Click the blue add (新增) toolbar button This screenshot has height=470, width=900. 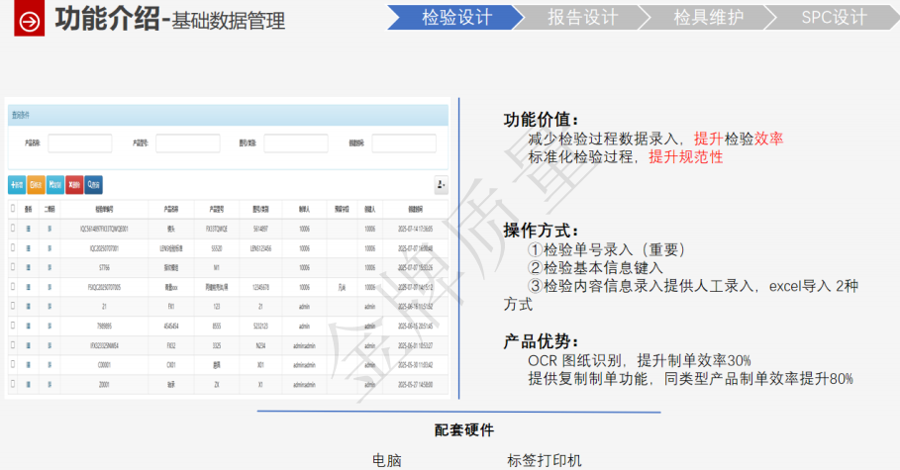pyautogui.click(x=17, y=184)
